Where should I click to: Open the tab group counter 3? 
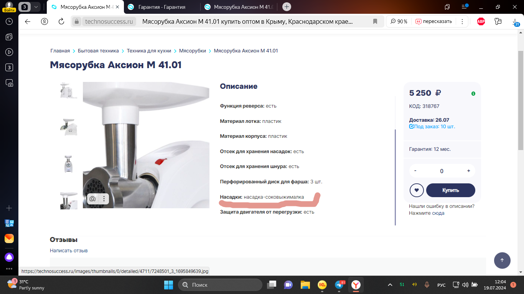click(x=25, y=7)
